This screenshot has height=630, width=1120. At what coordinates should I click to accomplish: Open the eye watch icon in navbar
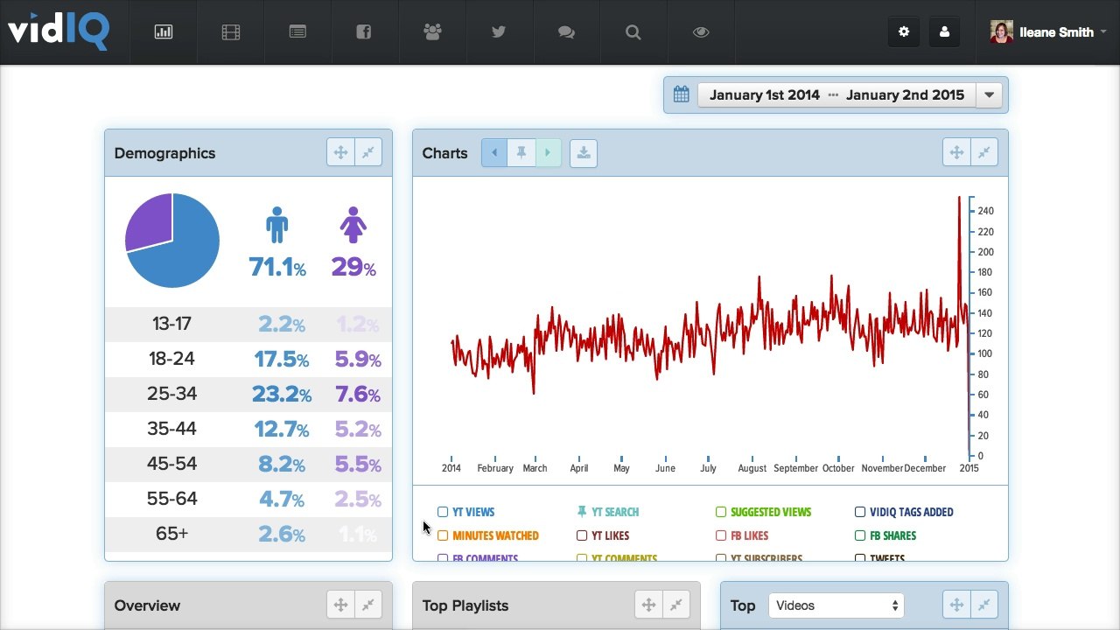[x=701, y=32]
